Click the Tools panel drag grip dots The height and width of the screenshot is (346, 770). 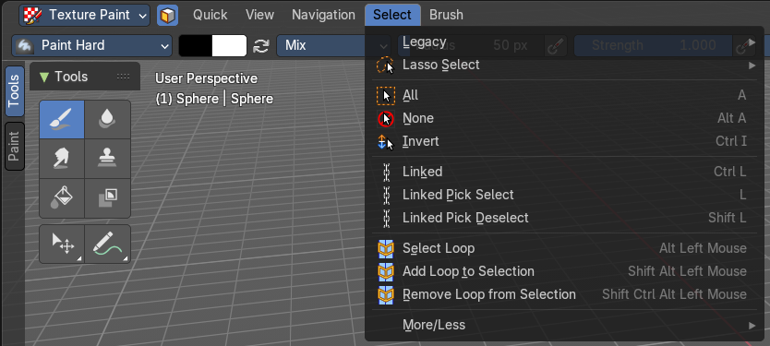[124, 77]
